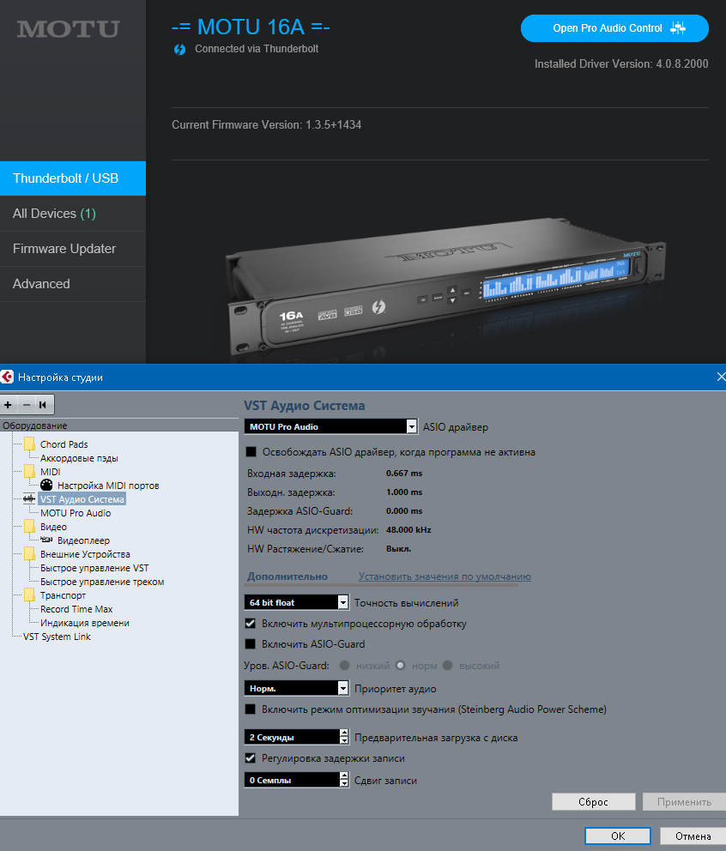
Task: Click the Транспорт folder icon
Action: [30, 595]
